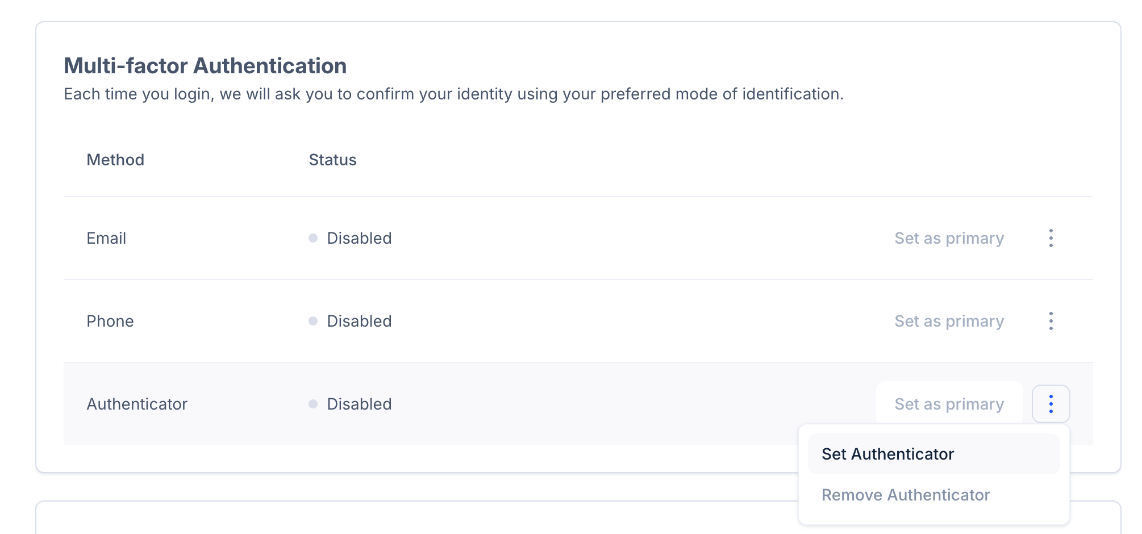Click the Disabled status text for Email
This screenshot has width=1142, height=534.
click(359, 238)
